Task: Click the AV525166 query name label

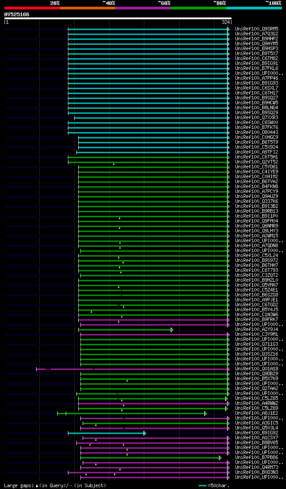Action: pos(17,14)
